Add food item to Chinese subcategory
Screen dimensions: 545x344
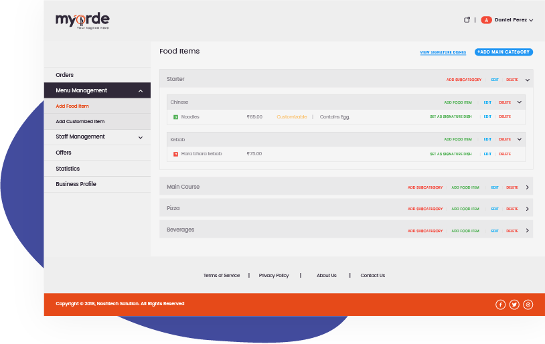tap(458, 102)
